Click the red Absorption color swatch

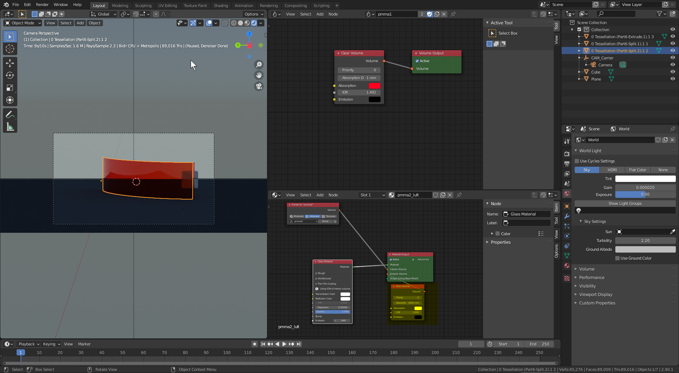(x=374, y=86)
